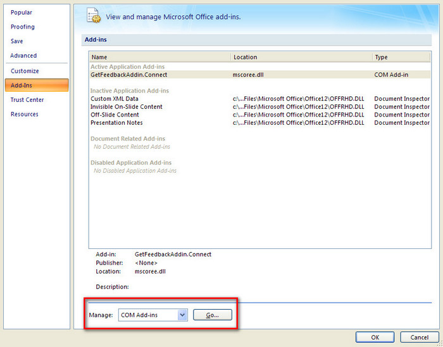Switch to the Resources category
The height and width of the screenshot is (347, 443).
25,115
